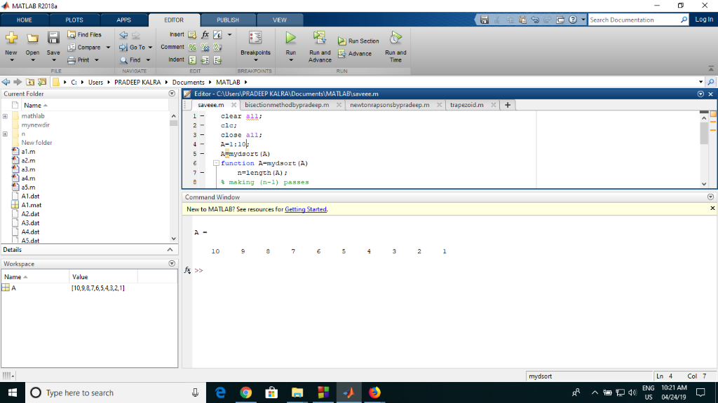Expand the n folder

[5, 134]
